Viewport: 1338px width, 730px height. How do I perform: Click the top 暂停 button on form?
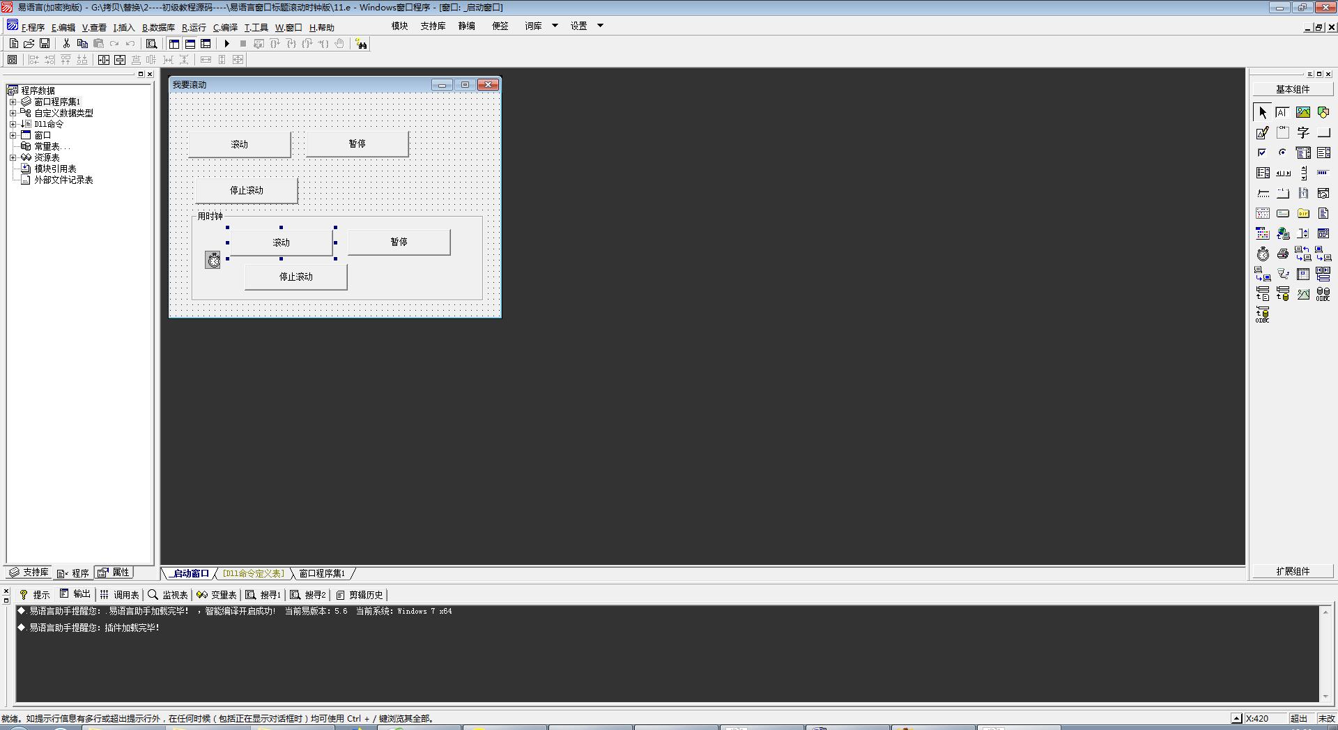(357, 144)
